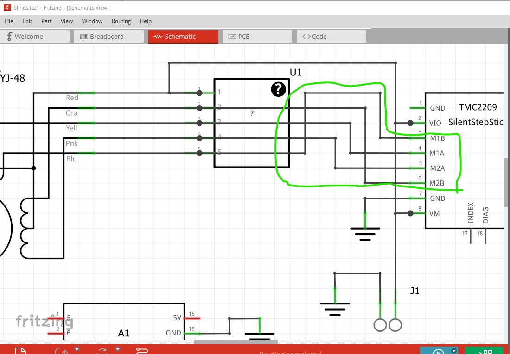Expand the Rotate dropdown arrow
This screenshot has height=354, width=510.
tap(77, 349)
